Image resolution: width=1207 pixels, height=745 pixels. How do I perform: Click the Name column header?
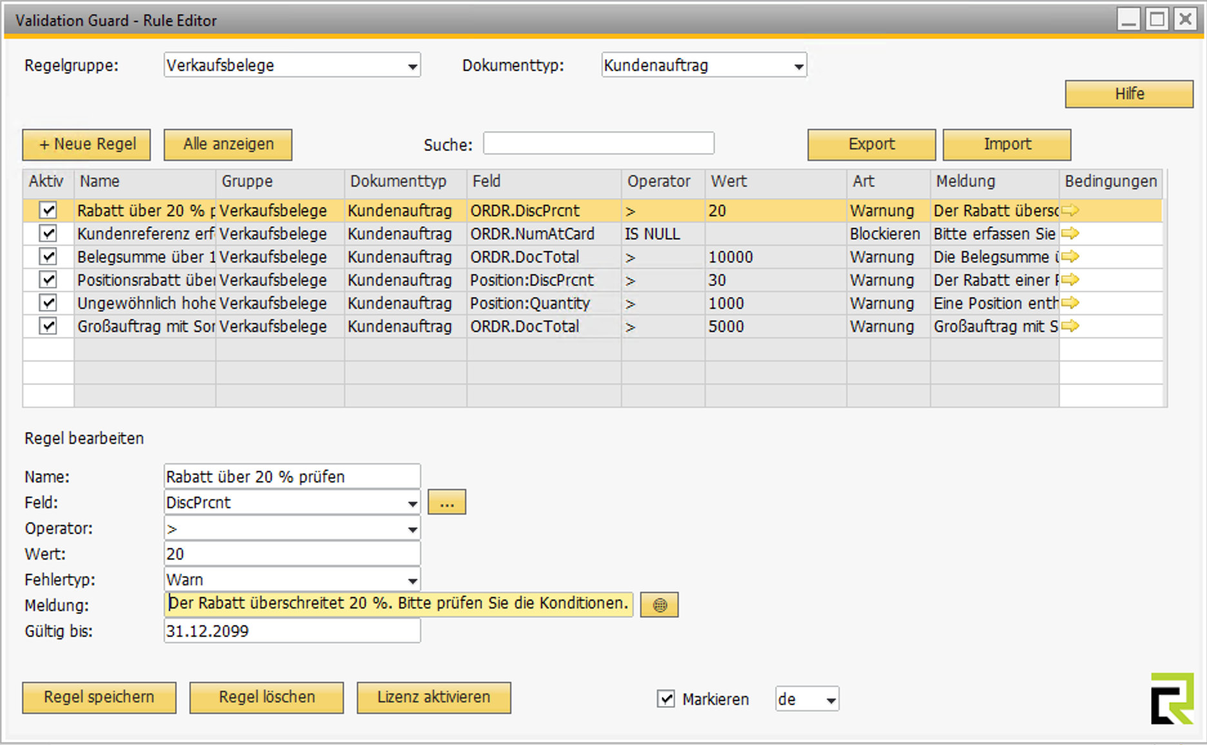pyautogui.click(x=145, y=181)
